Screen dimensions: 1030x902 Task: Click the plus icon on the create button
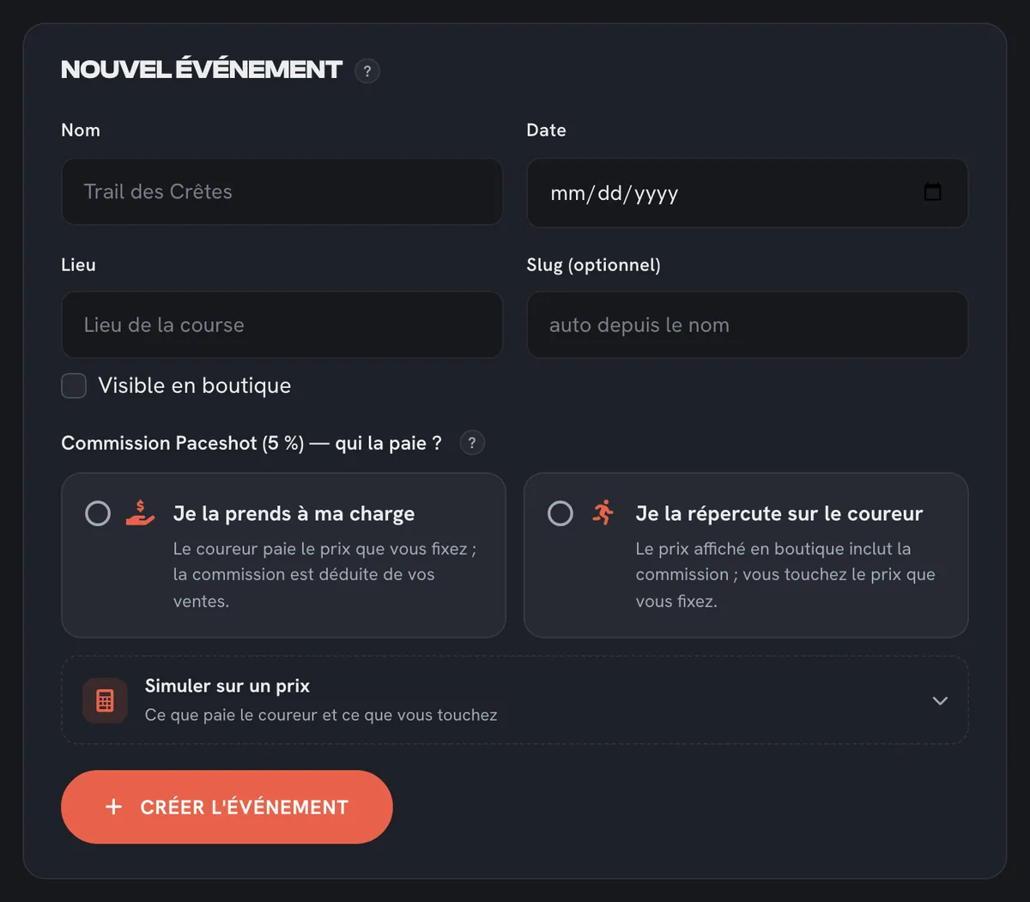113,807
